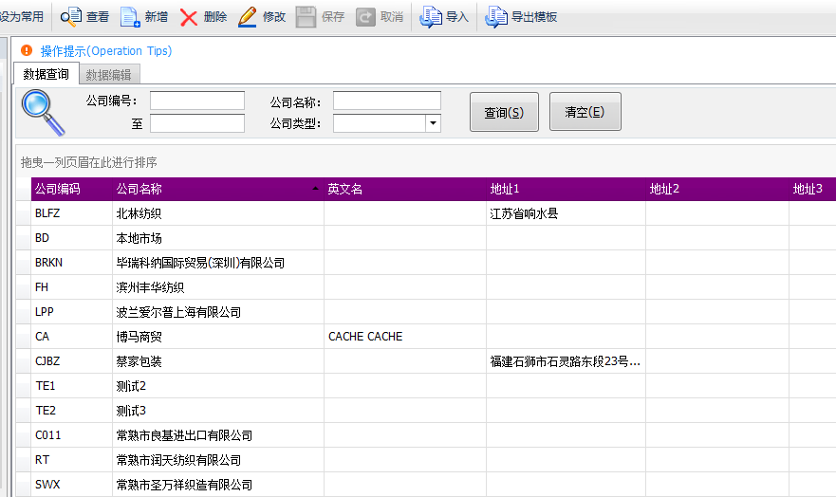Click the 保存 save floppy icon

tap(307, 17)
